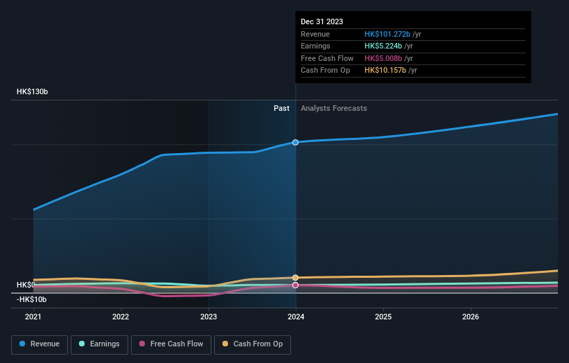Click the Analysts Forecasts label
569x363 pixels.
coord(334,109)
